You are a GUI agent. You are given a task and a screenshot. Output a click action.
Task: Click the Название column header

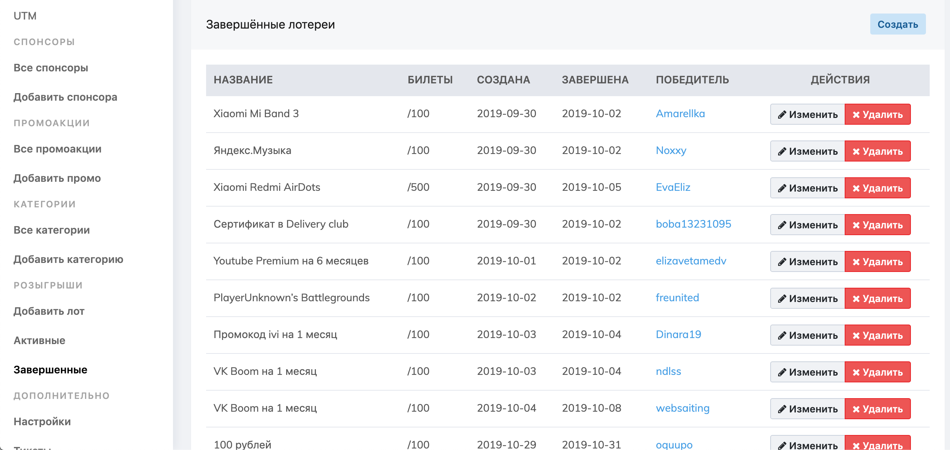(x=243, y=80)
